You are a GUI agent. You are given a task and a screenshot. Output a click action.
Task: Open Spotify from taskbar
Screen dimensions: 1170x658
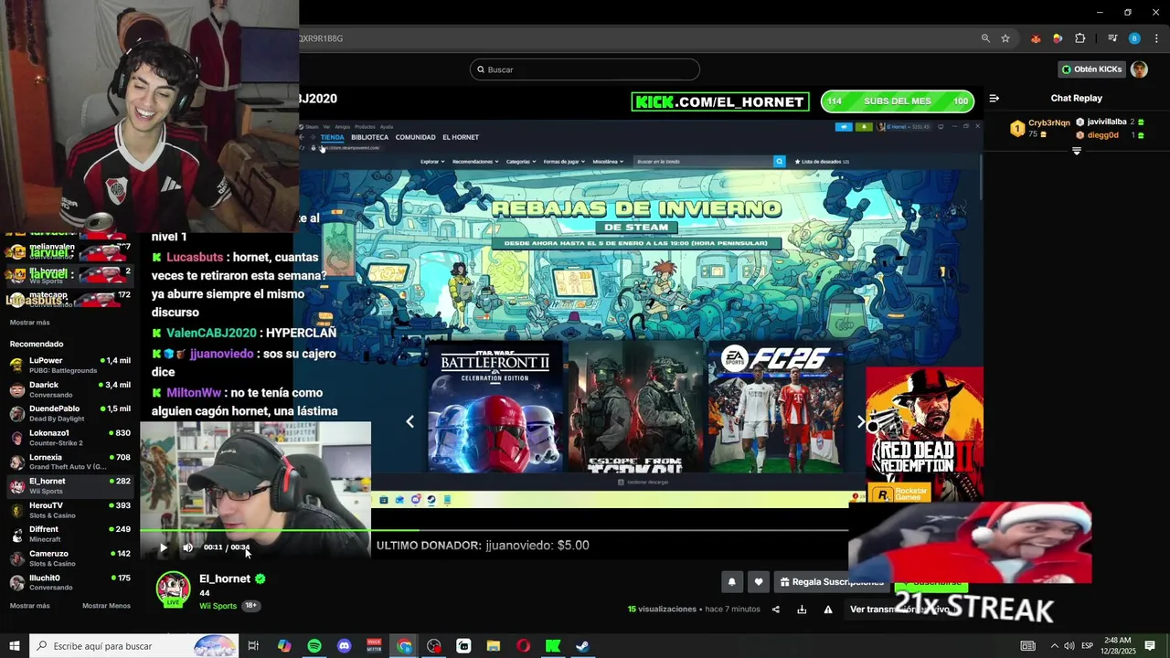[314, 646]
